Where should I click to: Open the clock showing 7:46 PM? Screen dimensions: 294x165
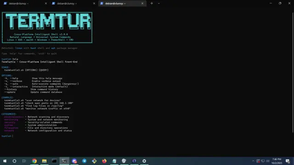pos(277,161)
